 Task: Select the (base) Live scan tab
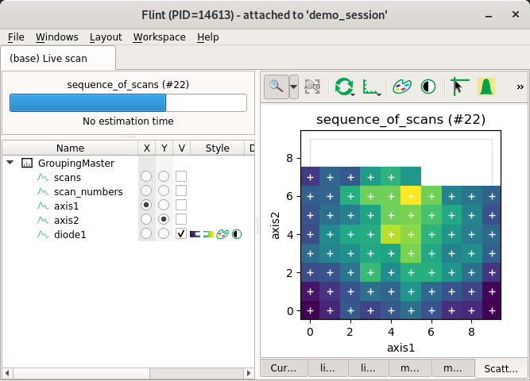click(58, 58)
